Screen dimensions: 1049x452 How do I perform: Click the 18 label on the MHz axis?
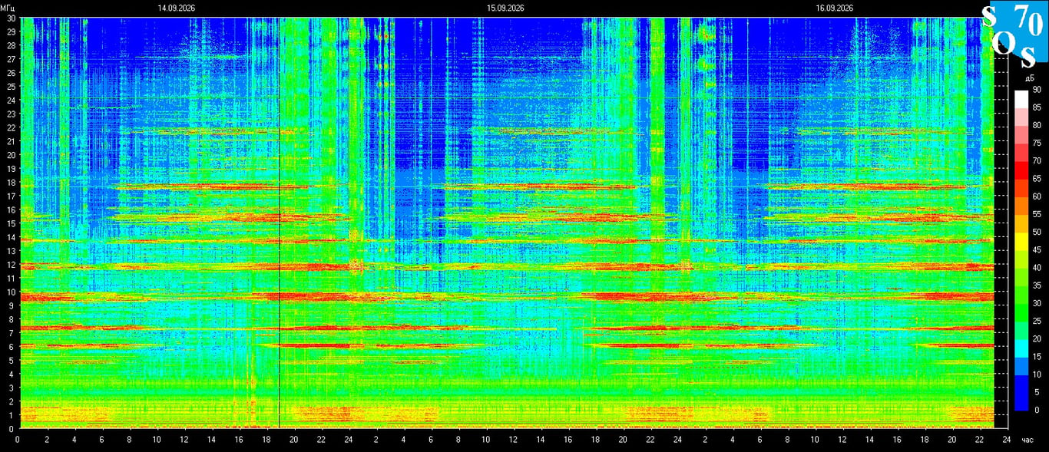click(x=11, y=183)
